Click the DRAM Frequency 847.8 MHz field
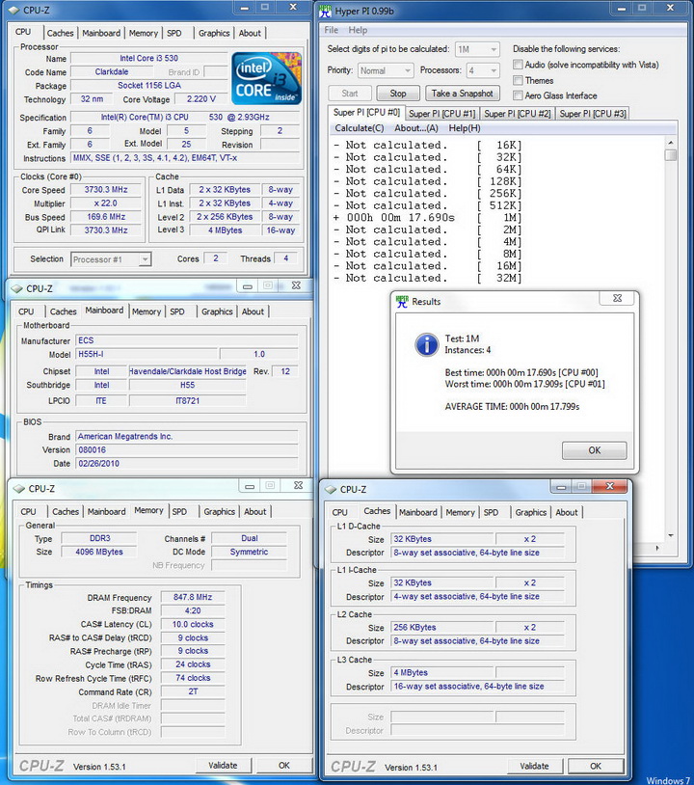This screenshot has width=694, height=785. [x=193, y=597]
